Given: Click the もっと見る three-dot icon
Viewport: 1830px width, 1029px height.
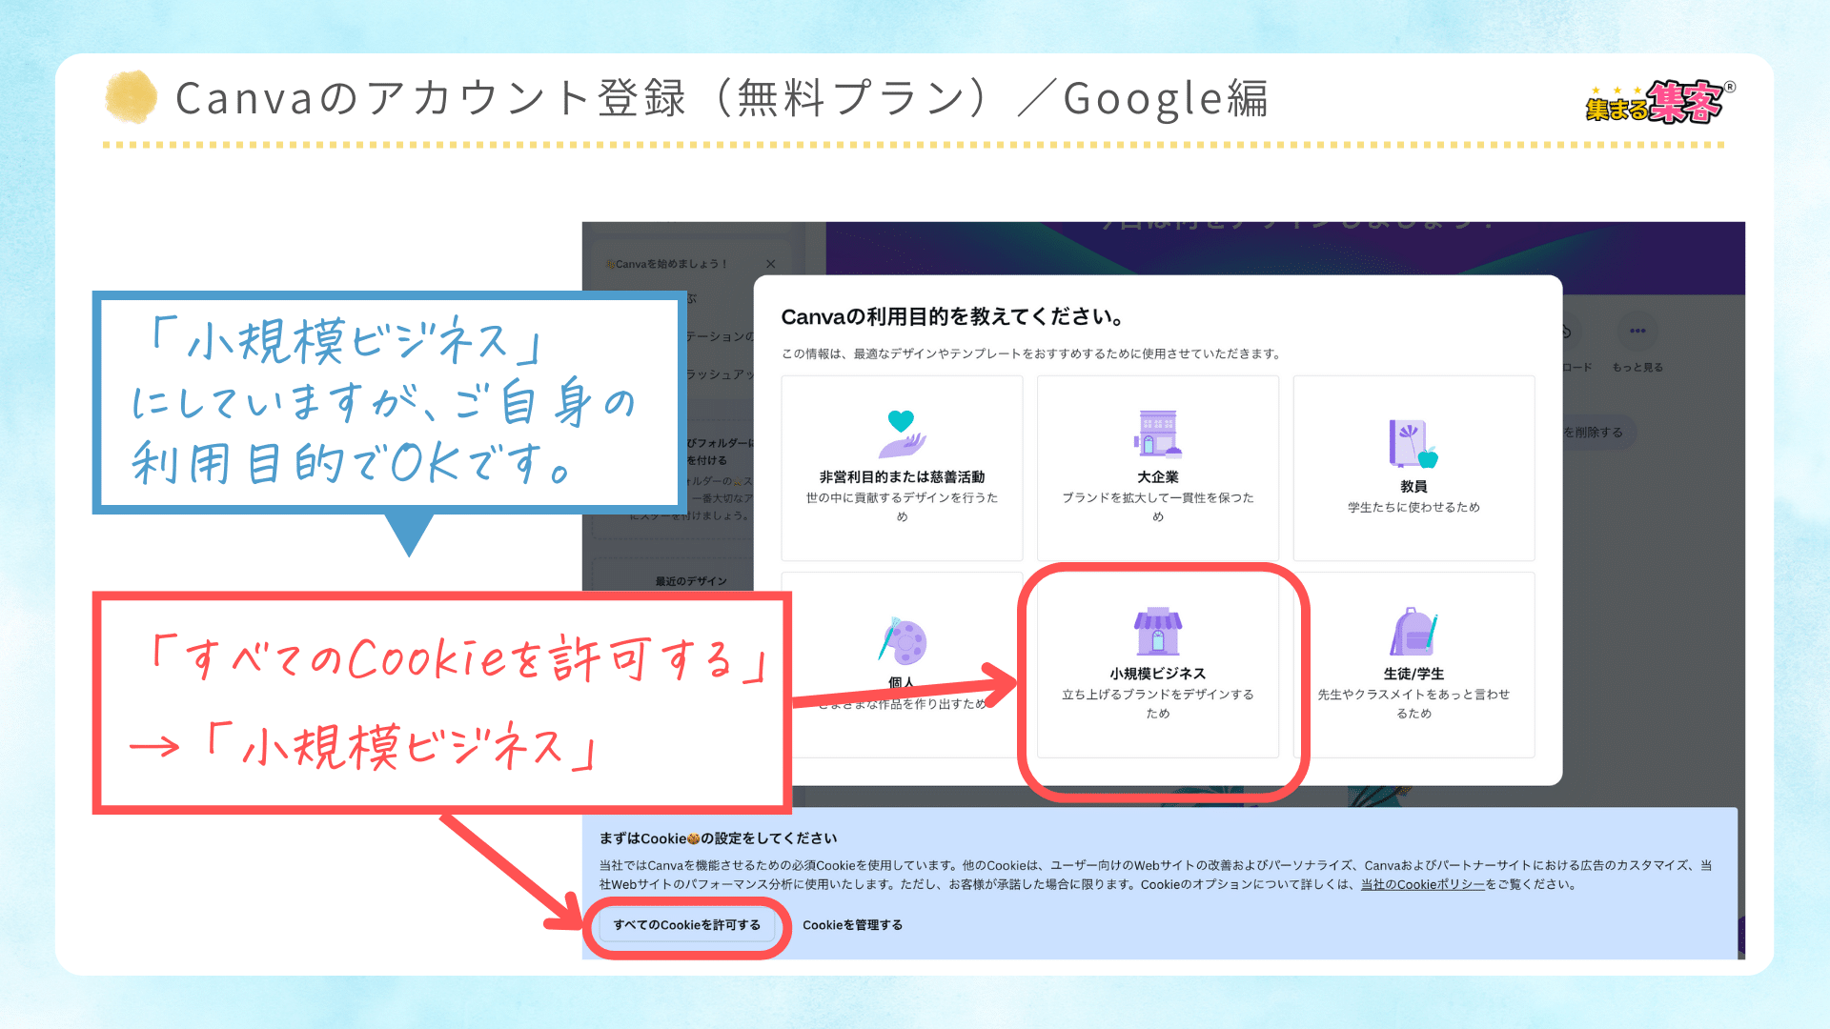Looking at the screenshot, I should coord(1637,332).
